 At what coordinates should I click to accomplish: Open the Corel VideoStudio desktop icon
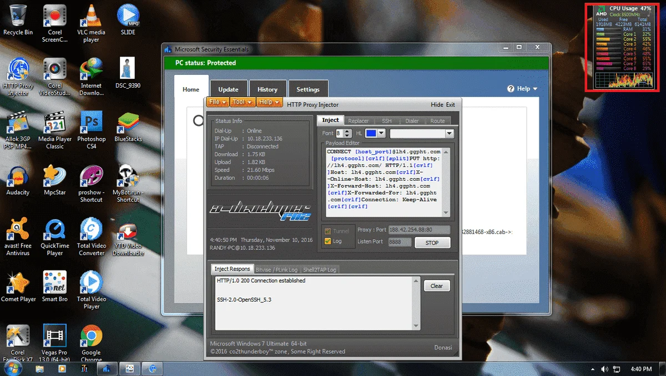(55, 77)
